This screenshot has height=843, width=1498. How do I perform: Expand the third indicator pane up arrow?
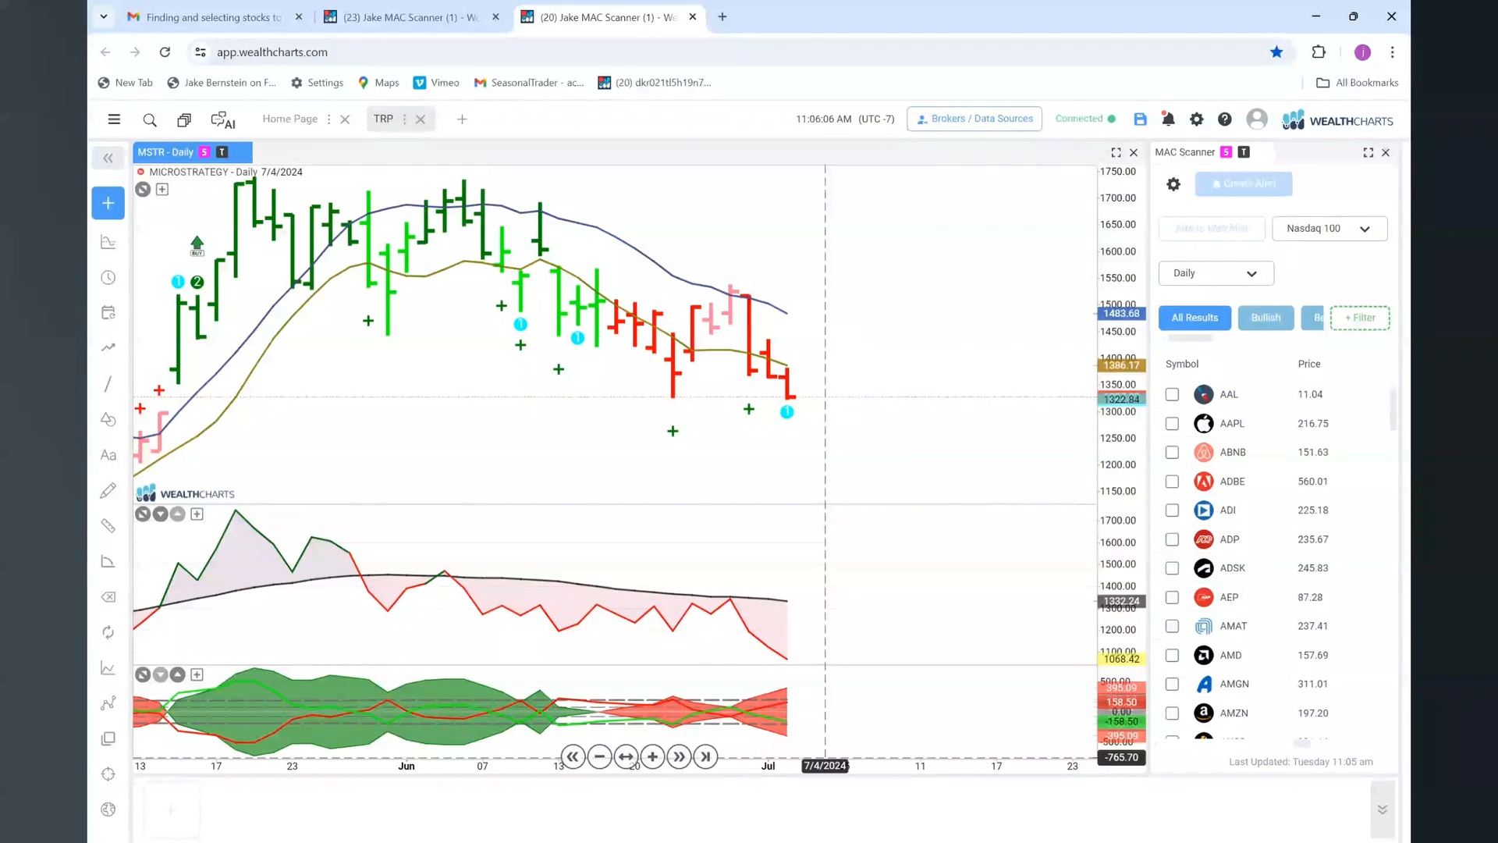pos(178,674)
